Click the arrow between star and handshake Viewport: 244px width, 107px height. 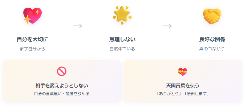pos(167,26)
